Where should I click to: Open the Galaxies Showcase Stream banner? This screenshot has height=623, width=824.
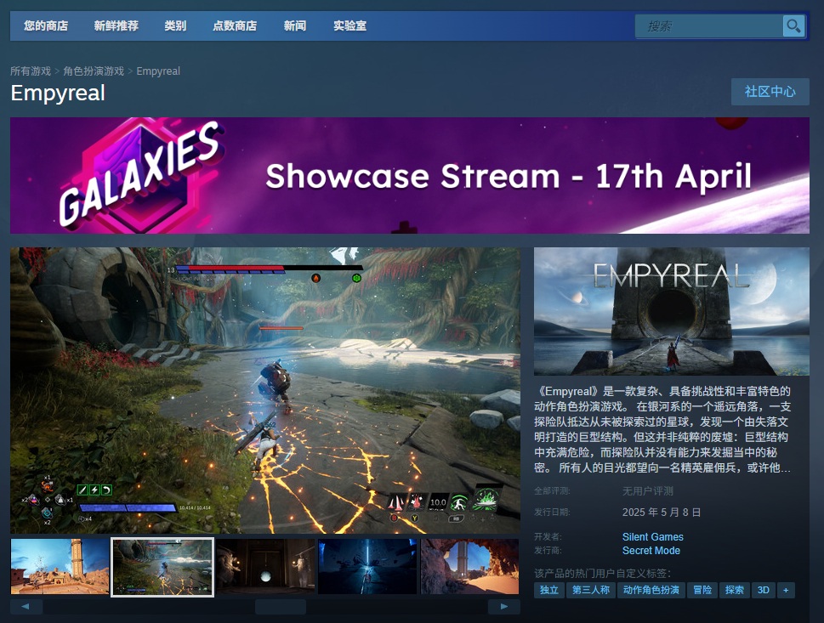point(410,175)
